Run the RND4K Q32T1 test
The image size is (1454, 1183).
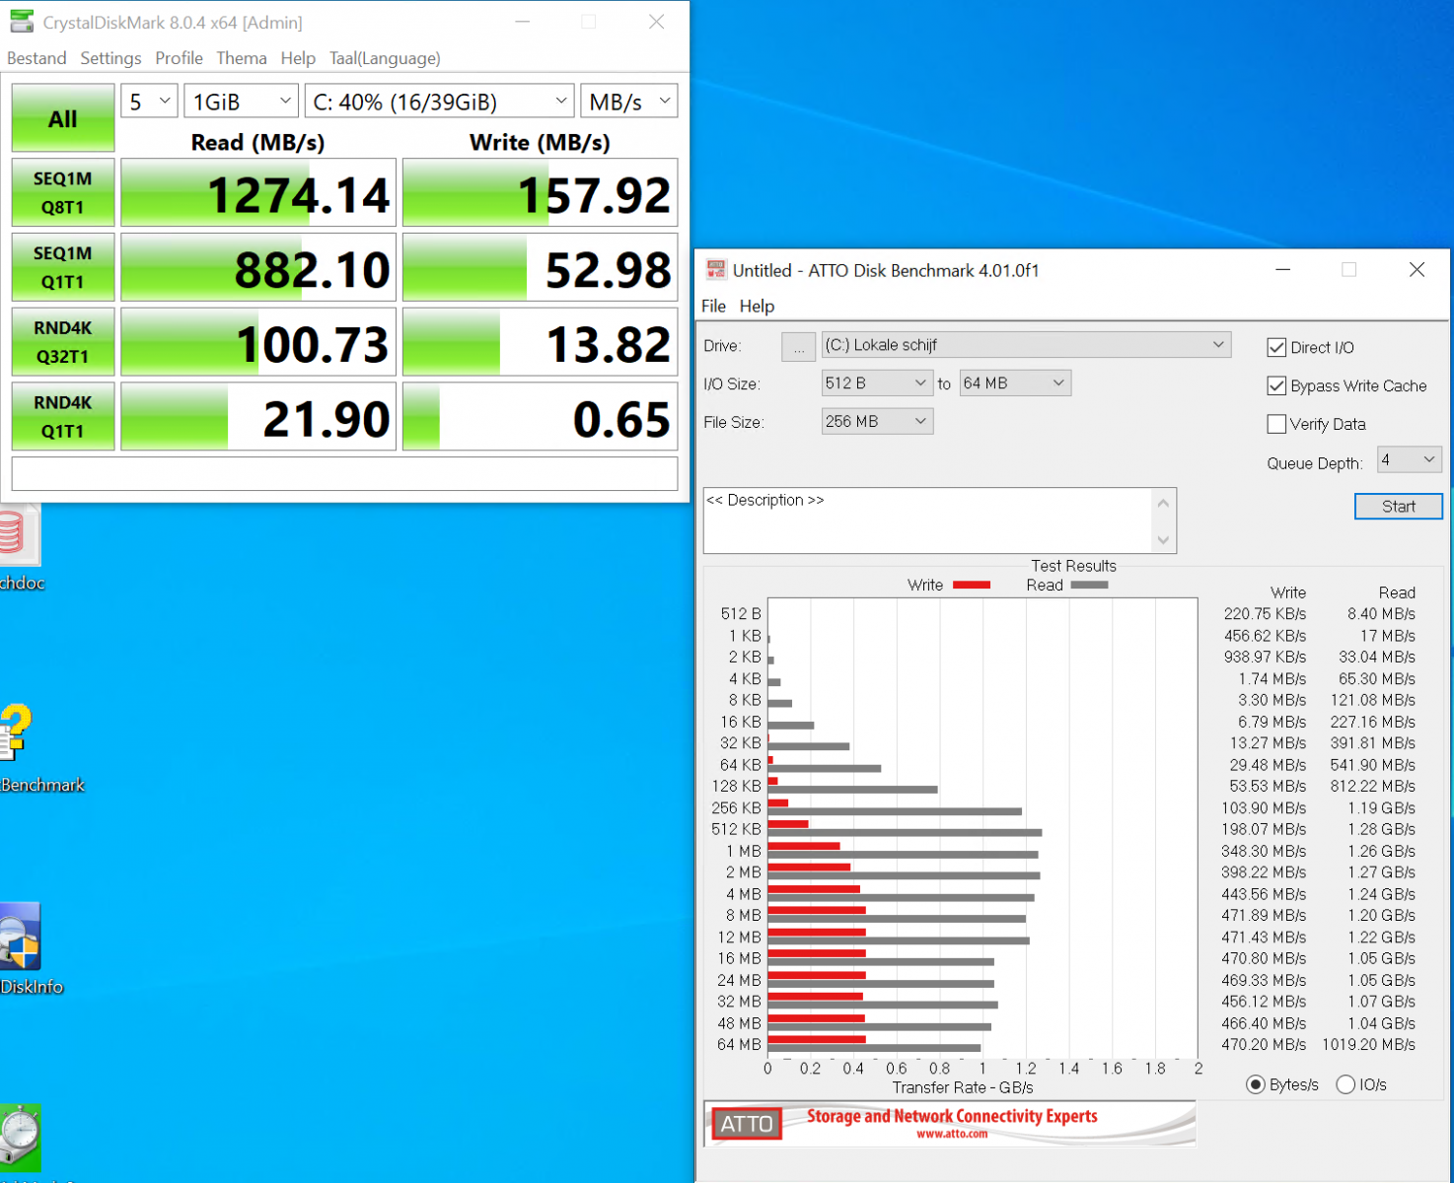(x=63, y=342)
